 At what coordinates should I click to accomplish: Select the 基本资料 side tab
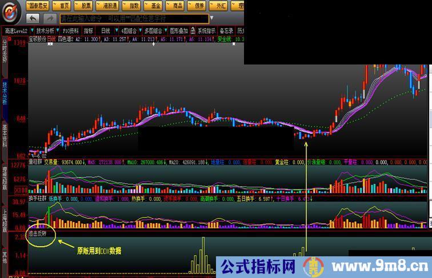click(x=5, y=136)
